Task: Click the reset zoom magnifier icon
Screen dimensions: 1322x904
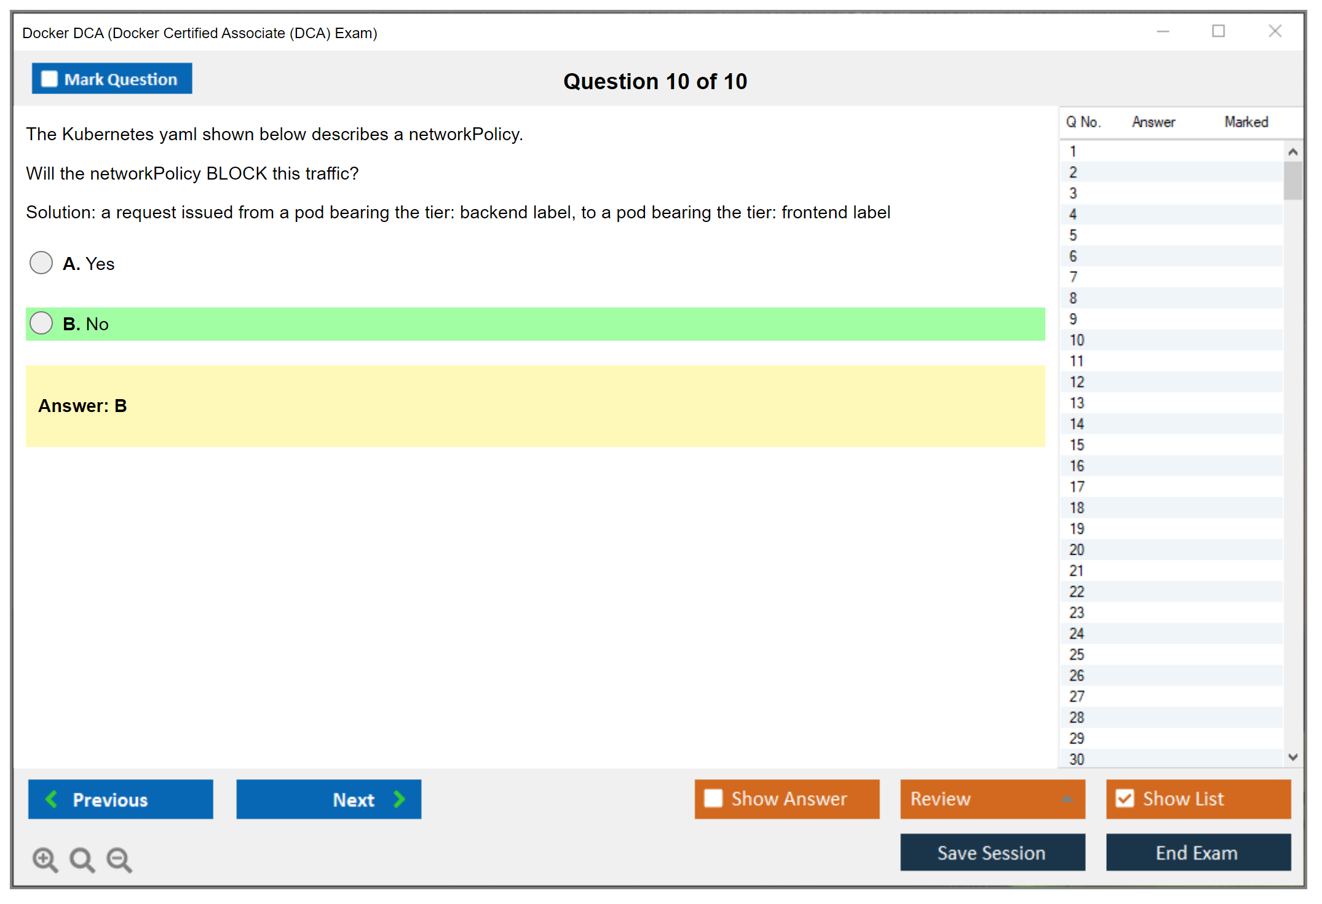Action: [81, 859]
